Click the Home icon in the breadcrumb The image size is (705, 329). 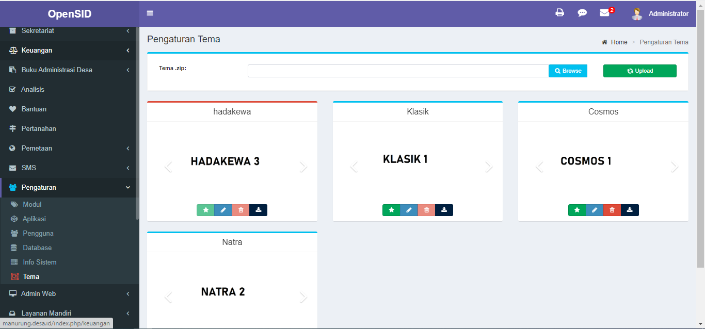coord(603,42)
